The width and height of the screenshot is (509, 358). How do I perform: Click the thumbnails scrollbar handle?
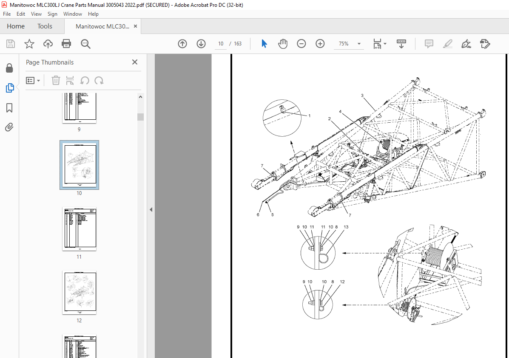click(x=141, y=117)
